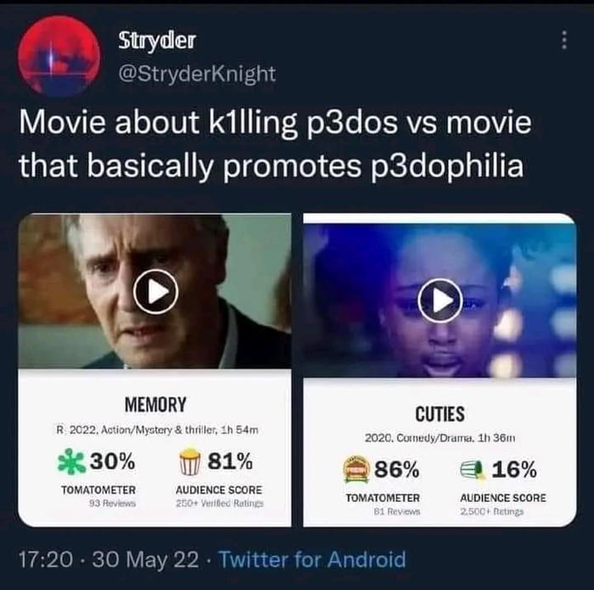Image resolution: width=594 pixels, height=590 pixels.
Task: Click the Memory 30% Tomatometer score
Action: click(x=113, y=462)
